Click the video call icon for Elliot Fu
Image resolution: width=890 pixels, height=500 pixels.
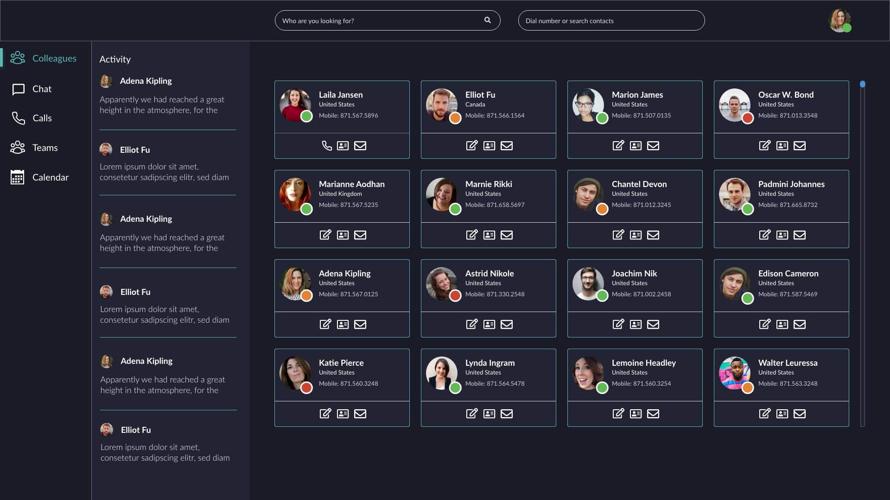click(489, 145)
